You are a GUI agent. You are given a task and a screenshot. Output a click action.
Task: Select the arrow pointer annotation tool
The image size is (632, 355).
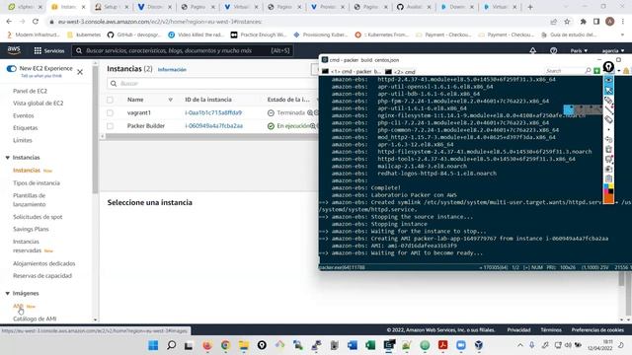click(608, 90)
